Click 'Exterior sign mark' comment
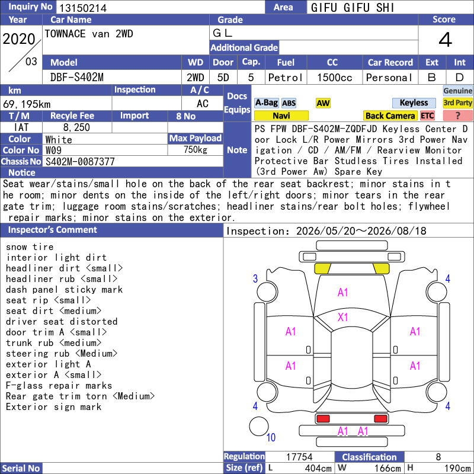The height and width of the screenshot is (474, 474). click(53, 407)
